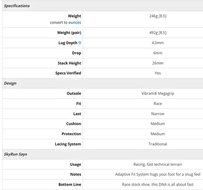Click the pair weight value 492g

click(158, 33)
